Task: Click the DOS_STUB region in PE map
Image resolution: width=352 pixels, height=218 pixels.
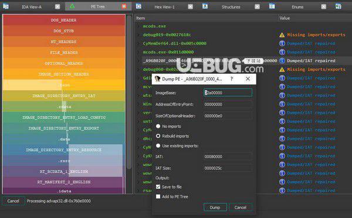Action: coord(64,31)
